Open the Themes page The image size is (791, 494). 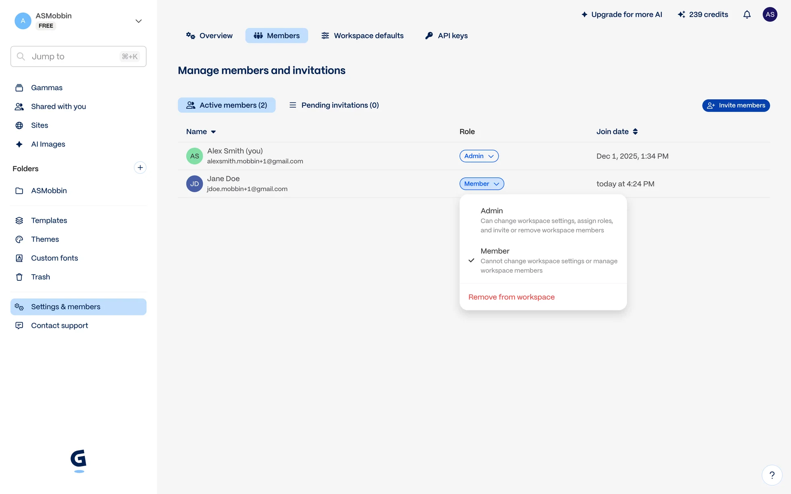coord(45,239)
